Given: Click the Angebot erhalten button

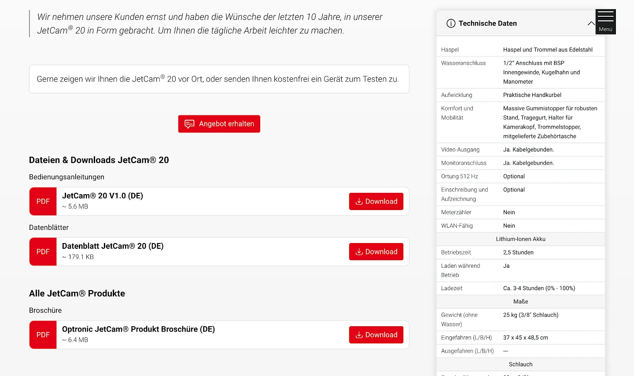Looking at the screenshot, I should 219,124.
